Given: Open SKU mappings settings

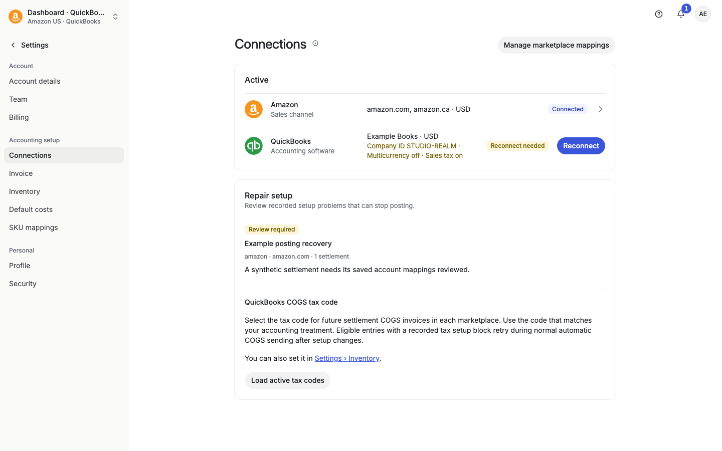Looking at the screenshot, I should [64, 228].
